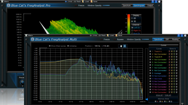Image resolution: width=188 pixels, height=105 pixels.
Task: Open info icon in FreqAnalyst Pro
Action: pos(156,1)
